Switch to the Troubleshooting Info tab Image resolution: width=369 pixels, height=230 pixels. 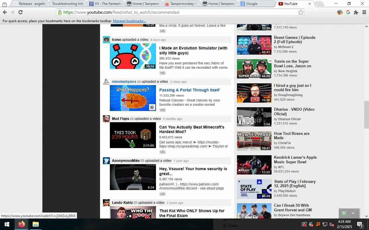67,4
